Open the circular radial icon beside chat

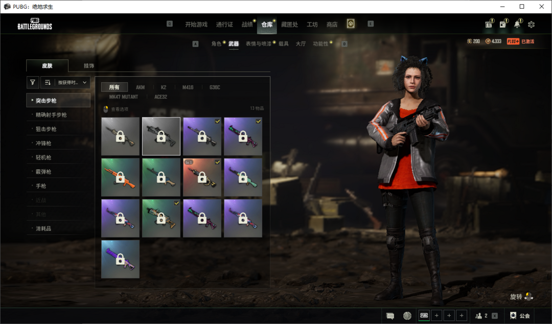click(407, 315)
